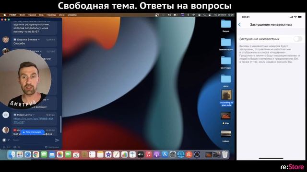Open Spotlight search in the menu bar

coord(204,15)
